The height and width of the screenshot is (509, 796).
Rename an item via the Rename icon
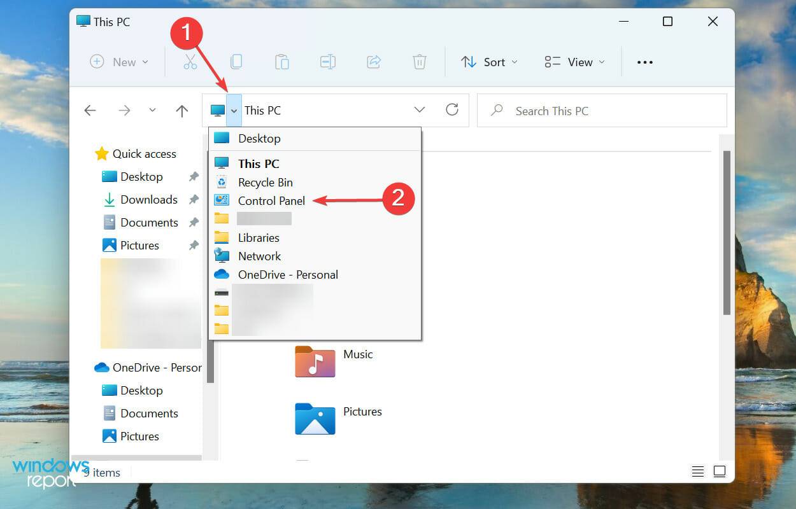click(x=327, y=61)
